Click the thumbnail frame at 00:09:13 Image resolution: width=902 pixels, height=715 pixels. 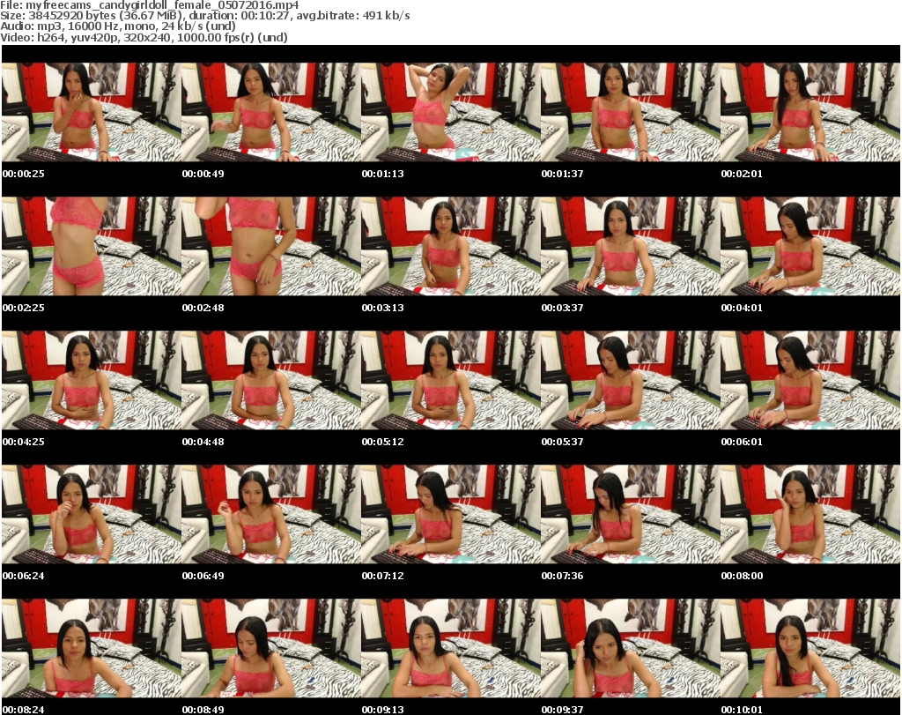tap(450, 648)
